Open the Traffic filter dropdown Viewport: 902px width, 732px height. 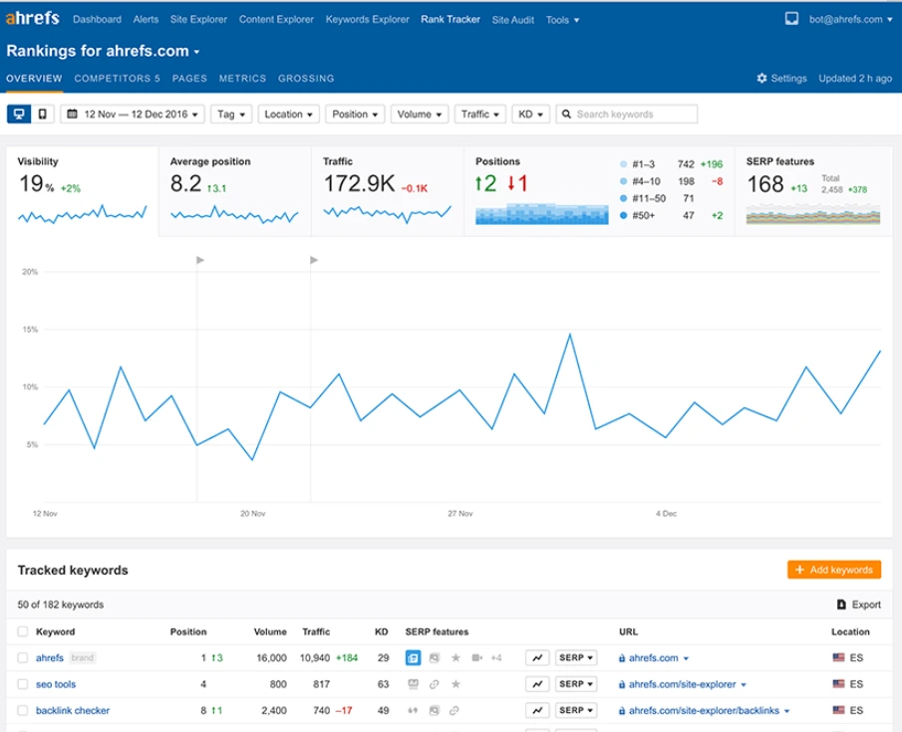click(x=479, y=114)
